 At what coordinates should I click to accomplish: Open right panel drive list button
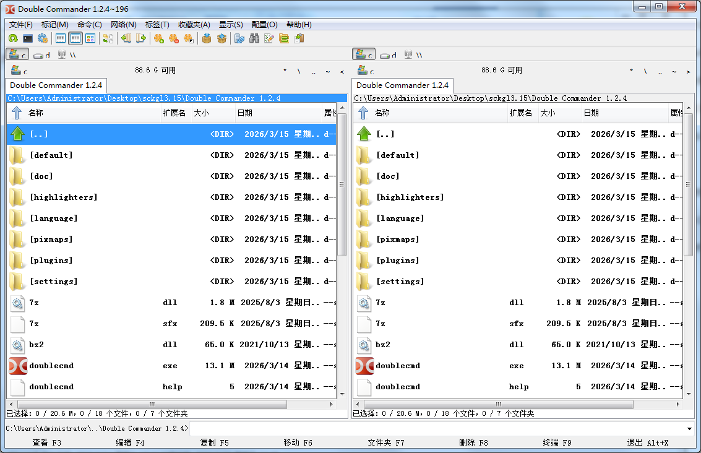click(363, 71)
